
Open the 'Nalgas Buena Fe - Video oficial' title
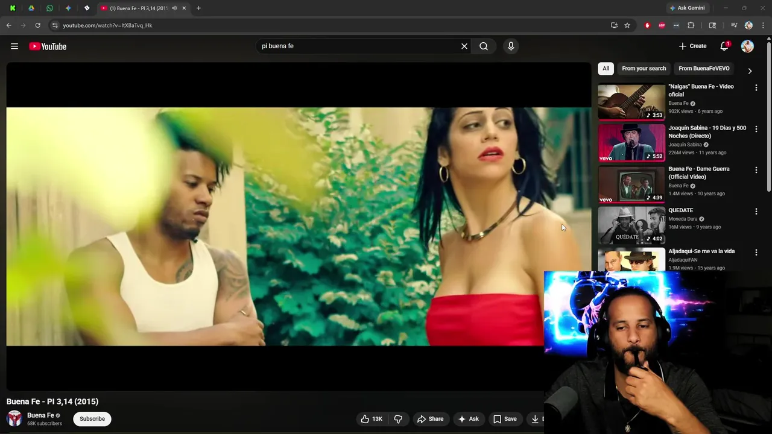[701, 90]
